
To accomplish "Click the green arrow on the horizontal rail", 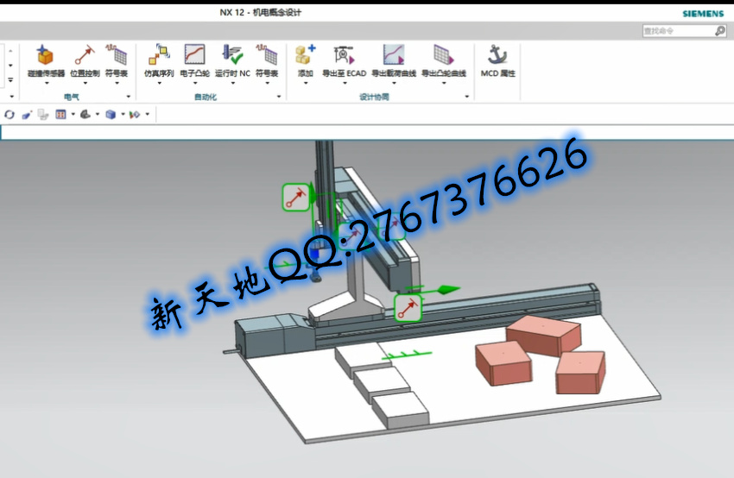I will [x=446, y=290].
